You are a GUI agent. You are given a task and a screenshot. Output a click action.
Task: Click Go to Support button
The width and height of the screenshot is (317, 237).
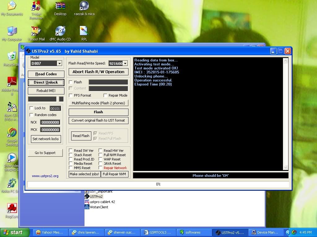45,153
